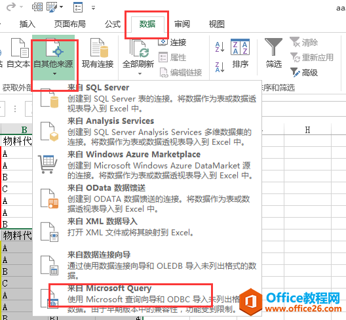
Task: Choose 来自 Microsoft Query menu item
Action: [147, 298]
